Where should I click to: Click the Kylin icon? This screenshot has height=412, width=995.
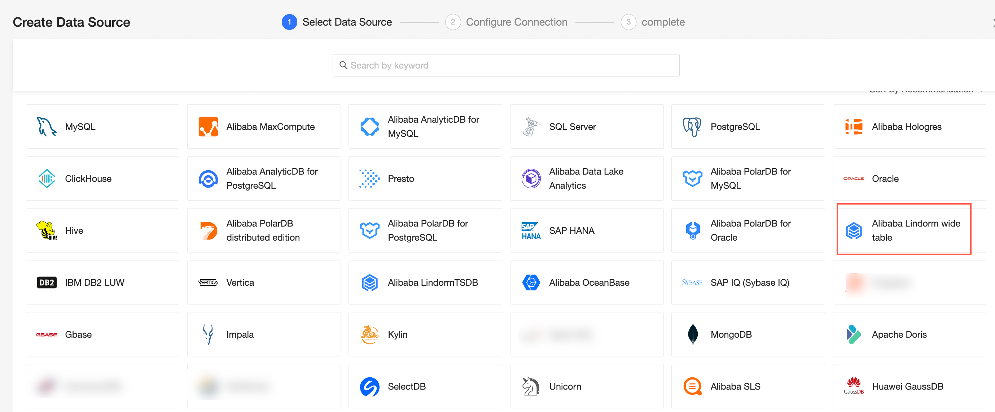[x=370, y=334]
